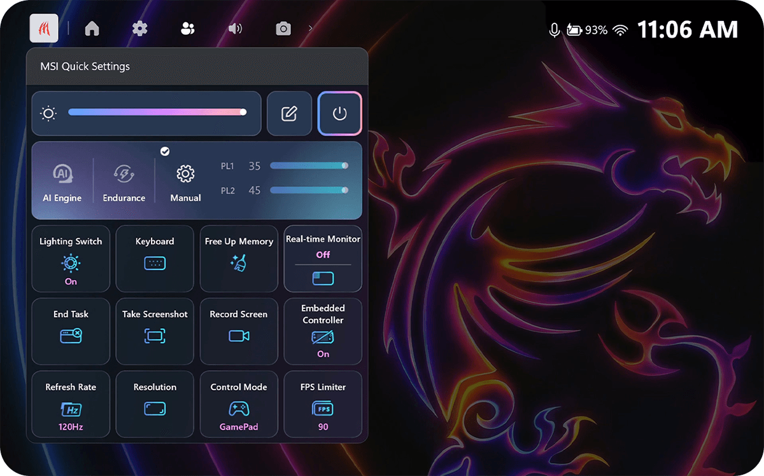Switch Control Mode from GamePad

[x=239, y=404]
